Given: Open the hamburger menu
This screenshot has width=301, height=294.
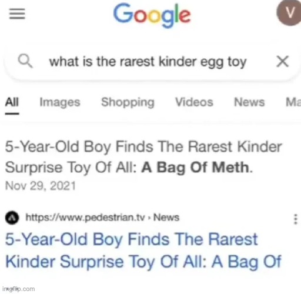Looking at the screenshot, I should (17, 14).
